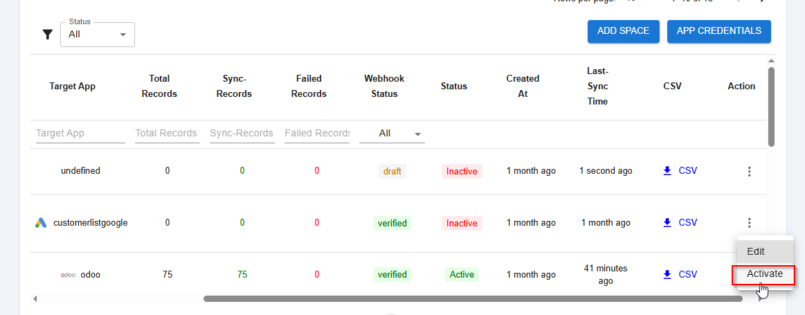Viewport: 805px width, 315px height.
Task: Click the Sync-Records filter input
Action: (x=242, y=133)
